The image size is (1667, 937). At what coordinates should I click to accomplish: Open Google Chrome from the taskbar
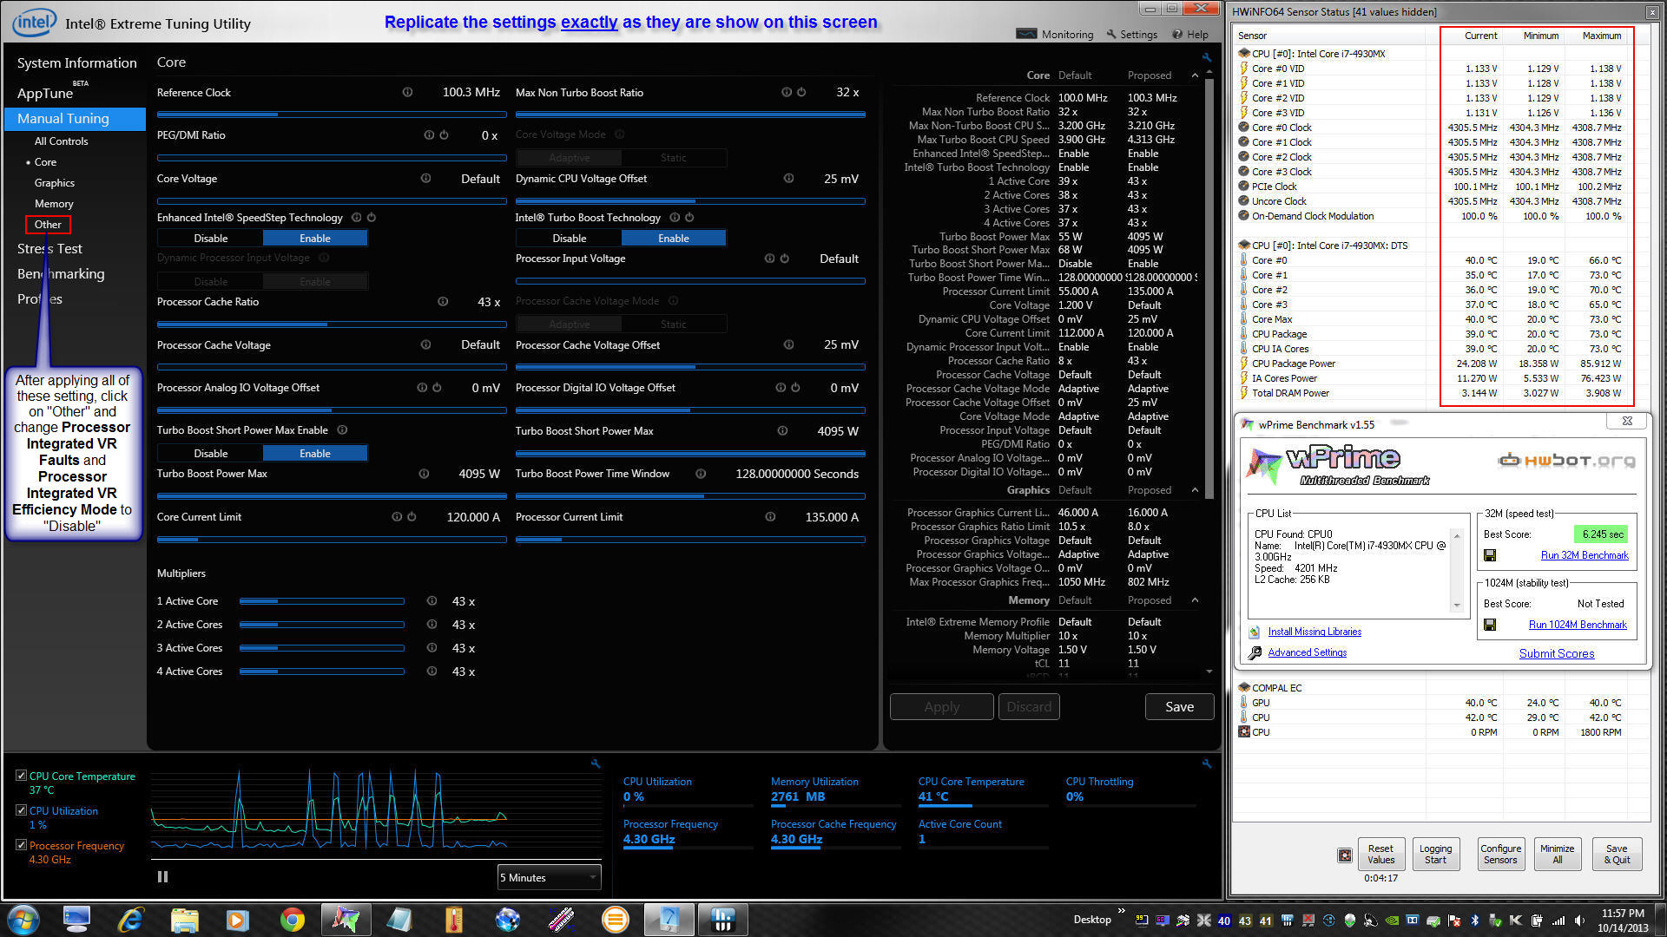pyautogui.click(x=292, y=920)
